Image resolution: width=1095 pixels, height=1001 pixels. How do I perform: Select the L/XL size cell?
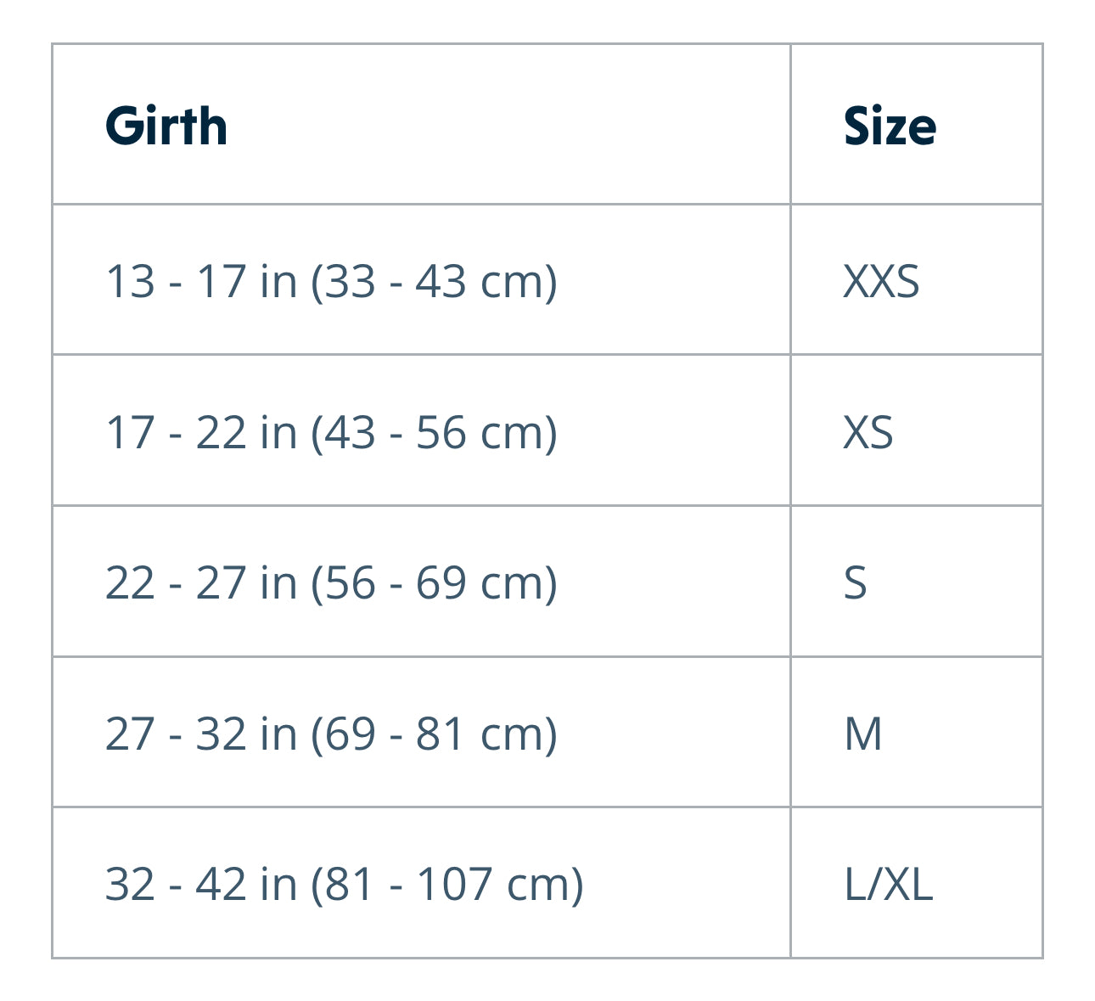(x=888, y=884)
